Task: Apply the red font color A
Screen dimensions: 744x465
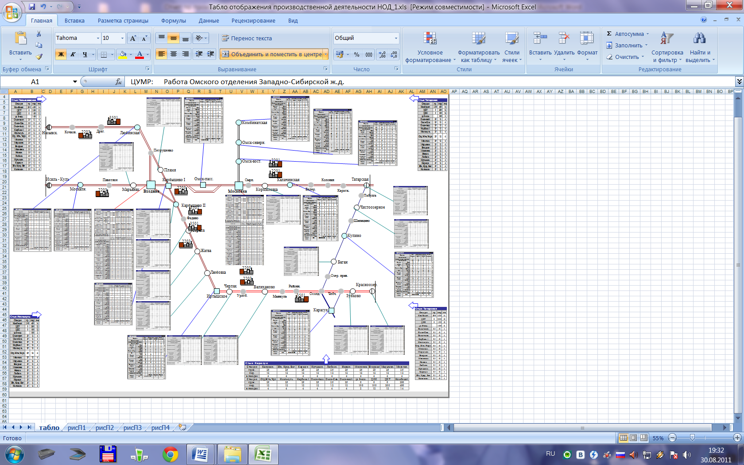Action: pos(139,54)
